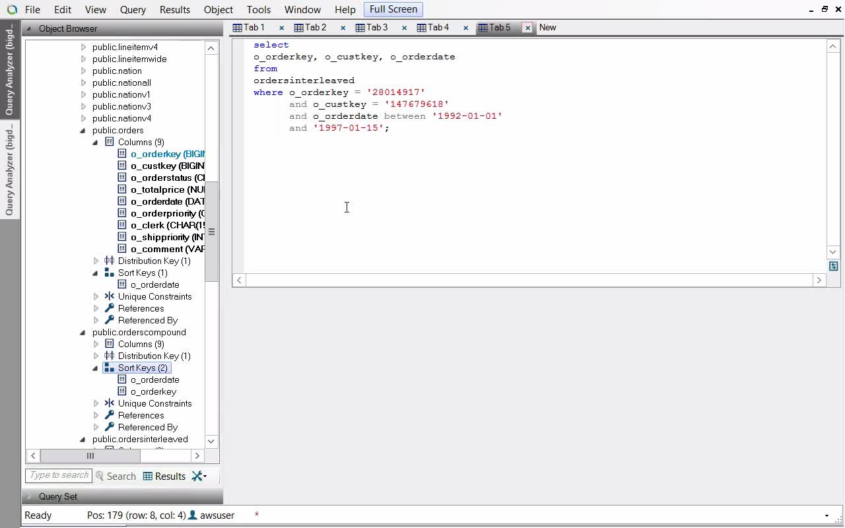
Task: Click the Object Browser horizontal scrollbar thumb
Action: (90, 455)
